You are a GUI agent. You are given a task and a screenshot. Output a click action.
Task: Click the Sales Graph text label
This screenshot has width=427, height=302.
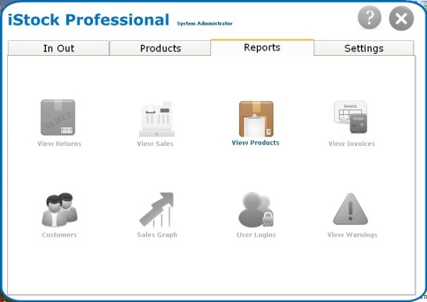(x=157, y=234)
